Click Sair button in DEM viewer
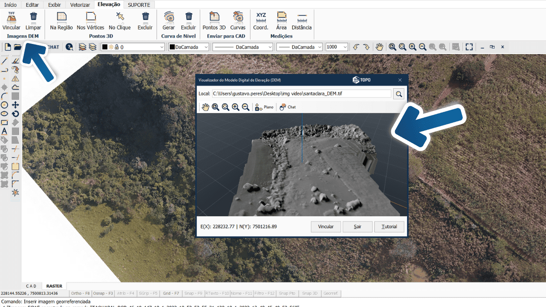 [357, 226]
